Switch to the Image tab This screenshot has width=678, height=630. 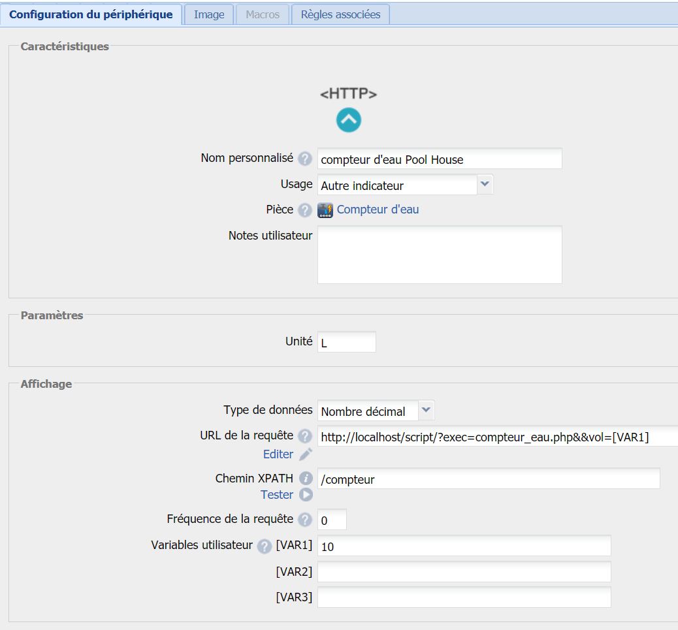tap(209, 14)
